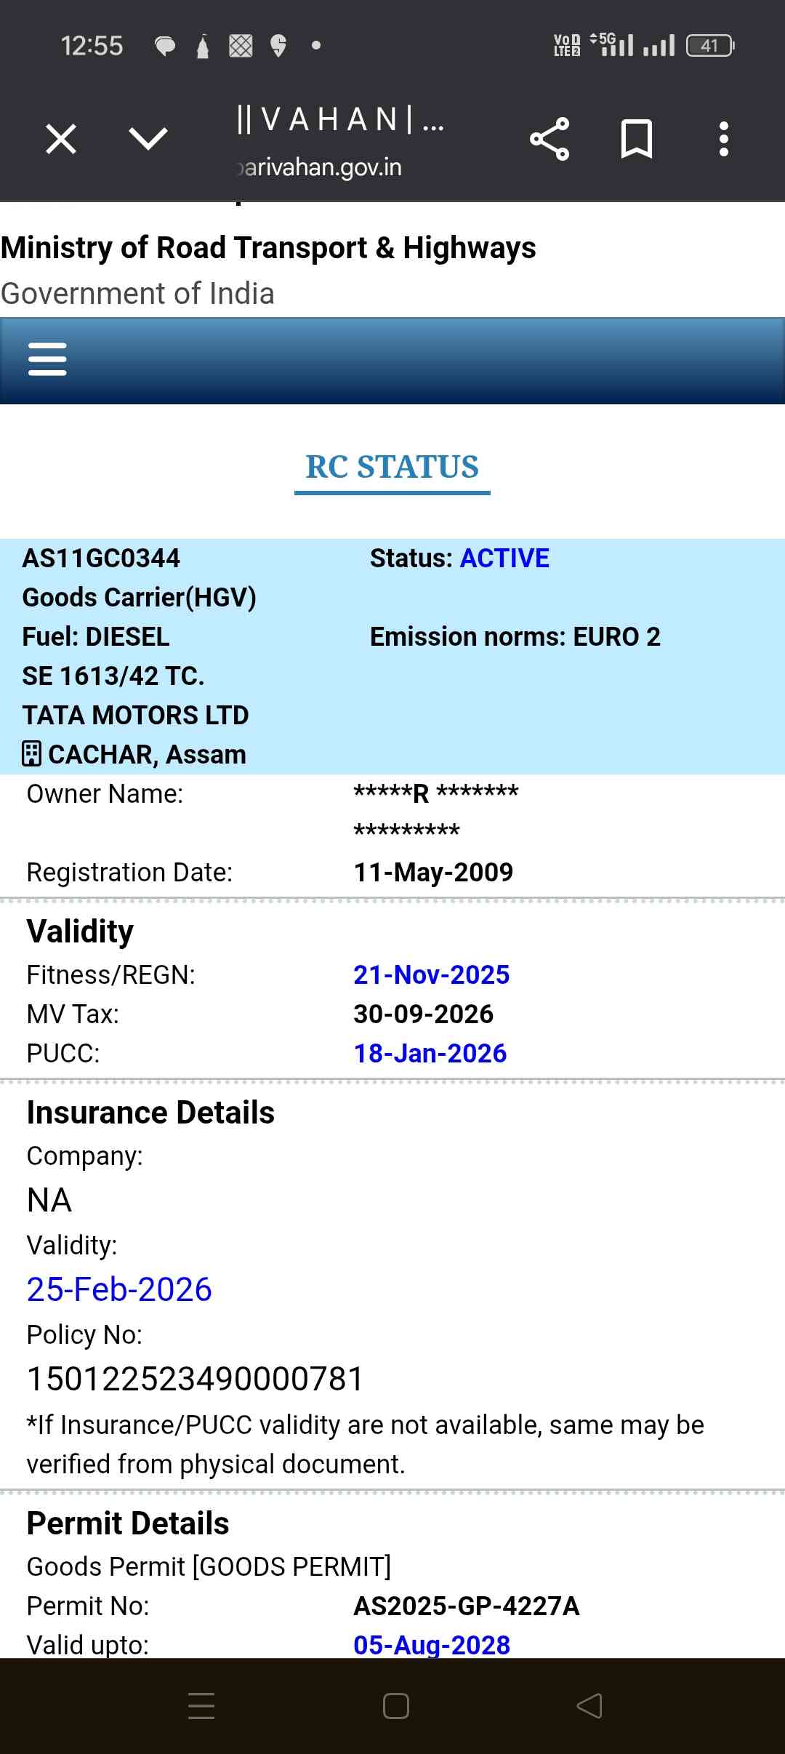The height and width of the screenshot is (1754, 785).
Task: Open Android recent apps button
Action: 201,1705
